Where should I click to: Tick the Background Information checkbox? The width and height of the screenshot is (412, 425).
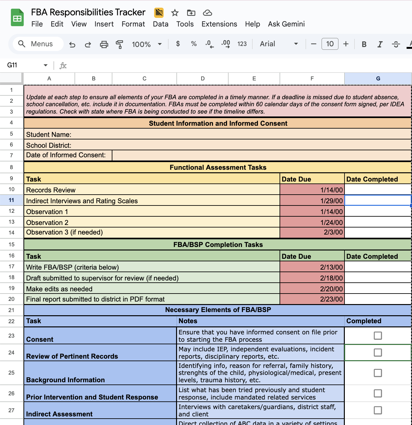[378, 373]
